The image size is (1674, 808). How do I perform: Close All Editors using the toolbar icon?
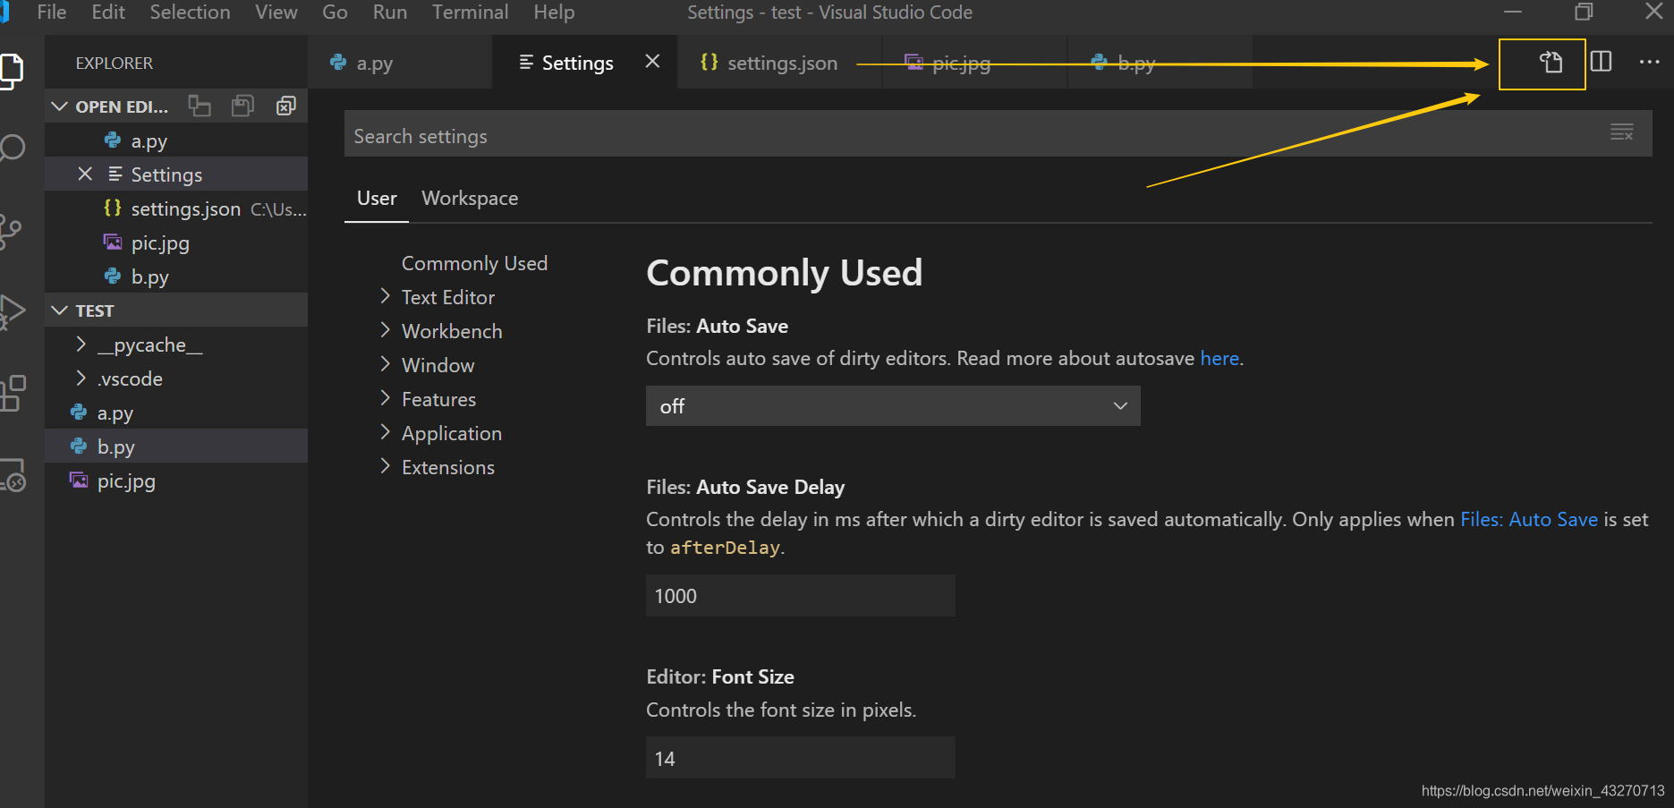(285, 106)
